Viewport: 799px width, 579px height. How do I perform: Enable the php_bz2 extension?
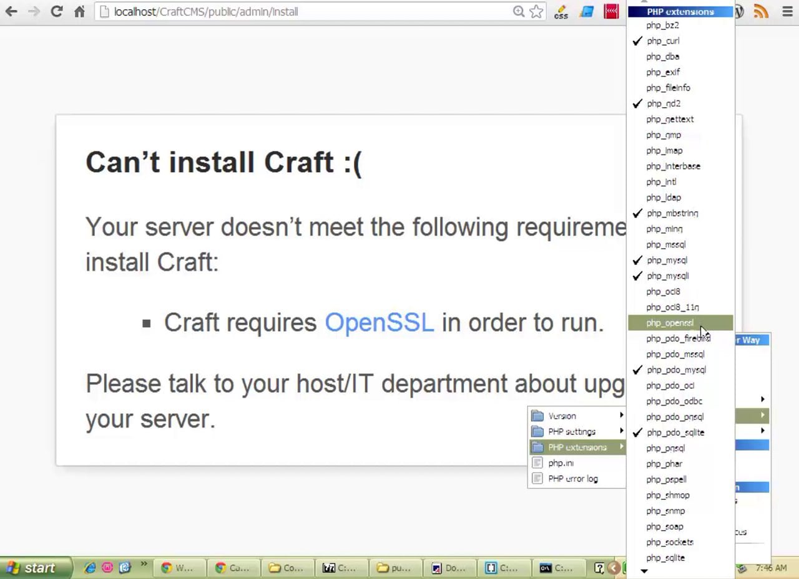click(x=680, y=25)
